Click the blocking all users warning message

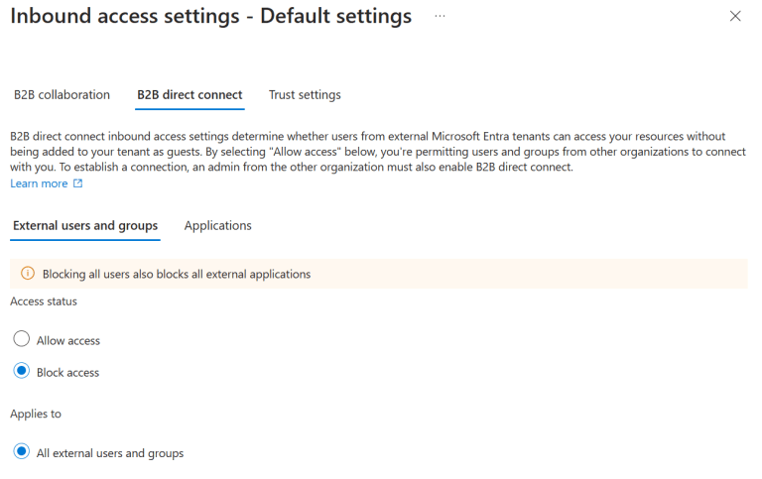pos(177,274)
